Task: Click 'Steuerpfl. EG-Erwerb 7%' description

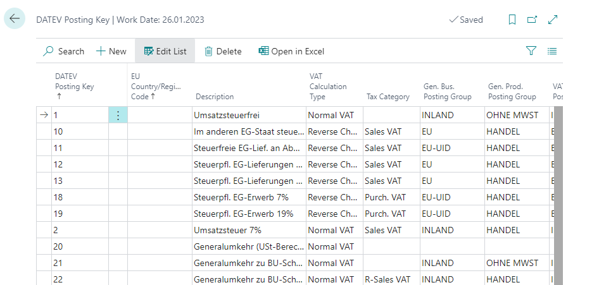Action: point(249,197)
